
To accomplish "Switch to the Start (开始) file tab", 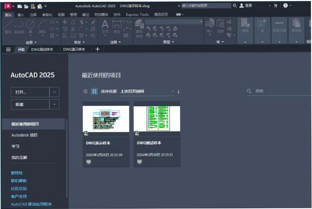I will [21, 49].
